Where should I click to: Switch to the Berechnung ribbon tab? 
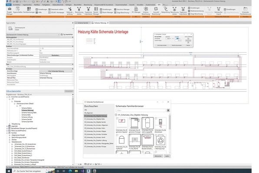(x=88, y=5)
